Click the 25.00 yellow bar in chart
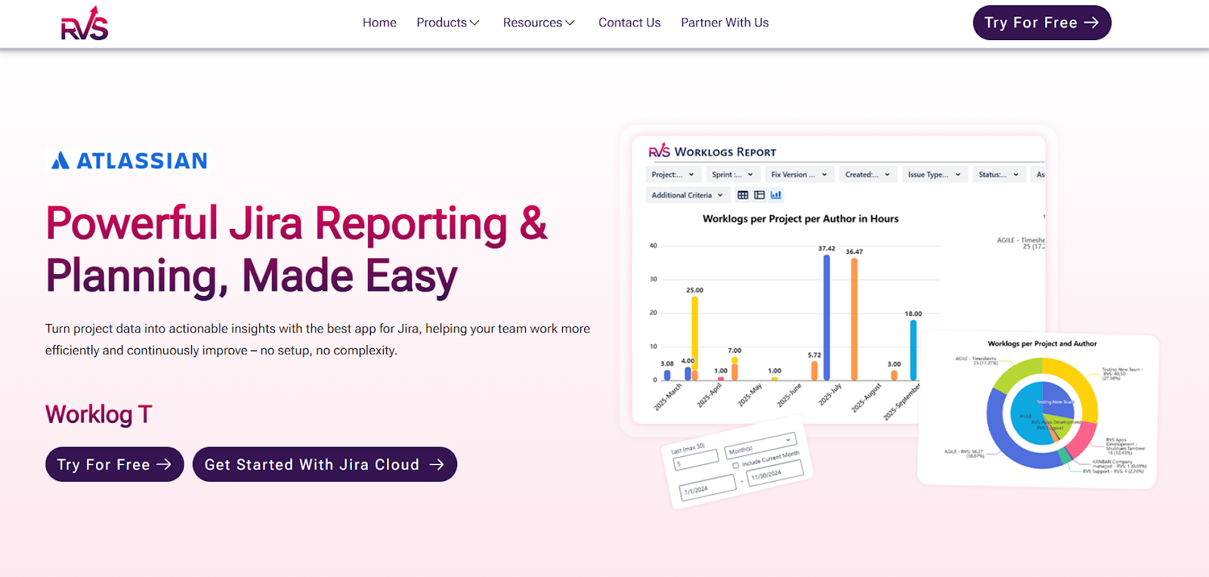The height and width of the screenshot is (577, 1209). [694, 332]
